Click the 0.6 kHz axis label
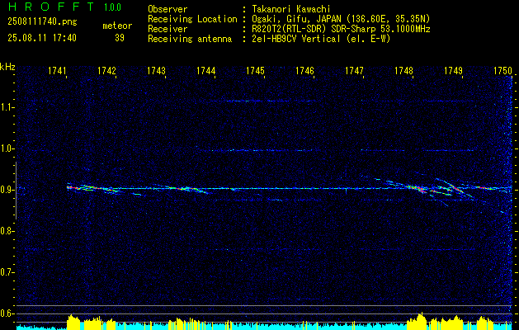This screenshot has height=330, width=519. point(5,313)
